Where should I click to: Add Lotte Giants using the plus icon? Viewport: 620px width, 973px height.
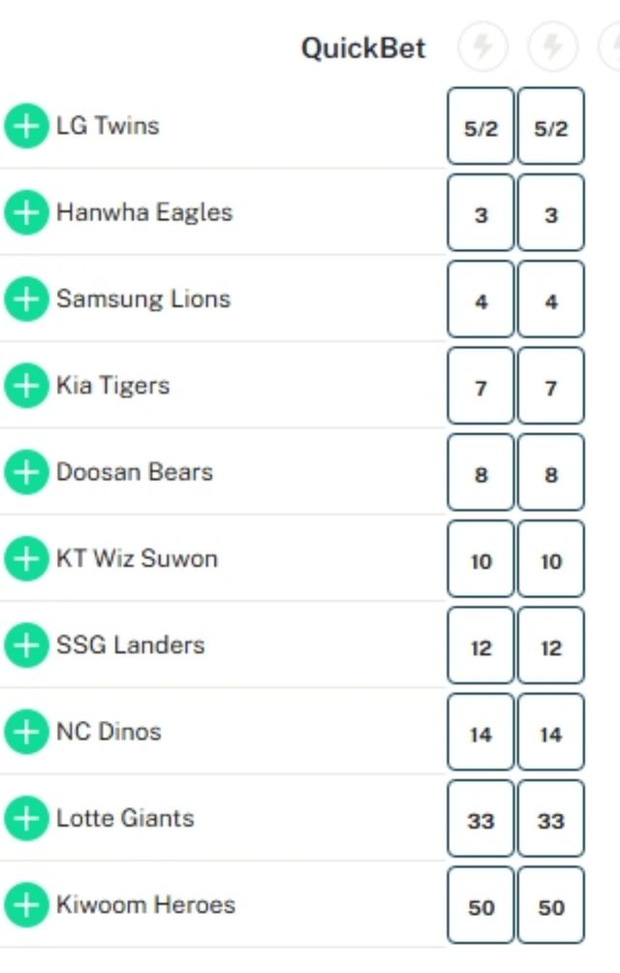(26, 819)
